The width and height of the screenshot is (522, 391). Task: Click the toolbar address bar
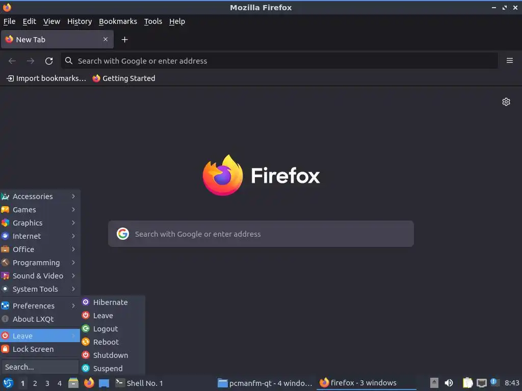coord(280,61)
